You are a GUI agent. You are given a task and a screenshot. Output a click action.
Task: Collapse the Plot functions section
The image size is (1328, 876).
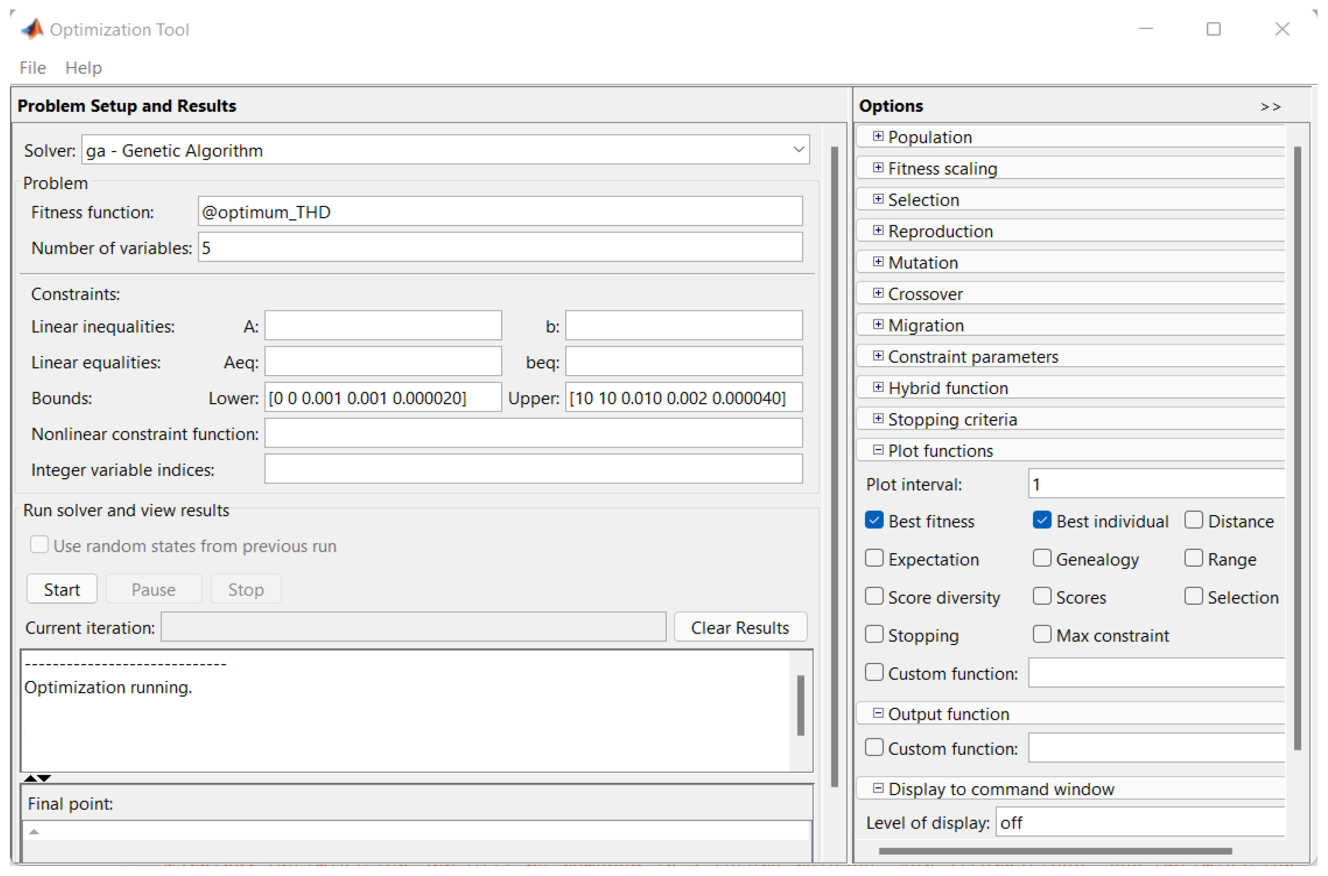(x=878, y=450)
